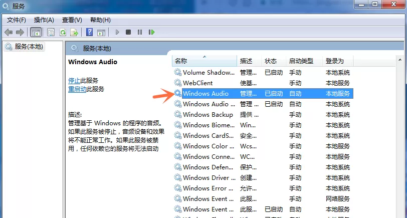The image size is (407, 218).
Task: Click the Back arrow toolbar icon
Action: [9, 32]
